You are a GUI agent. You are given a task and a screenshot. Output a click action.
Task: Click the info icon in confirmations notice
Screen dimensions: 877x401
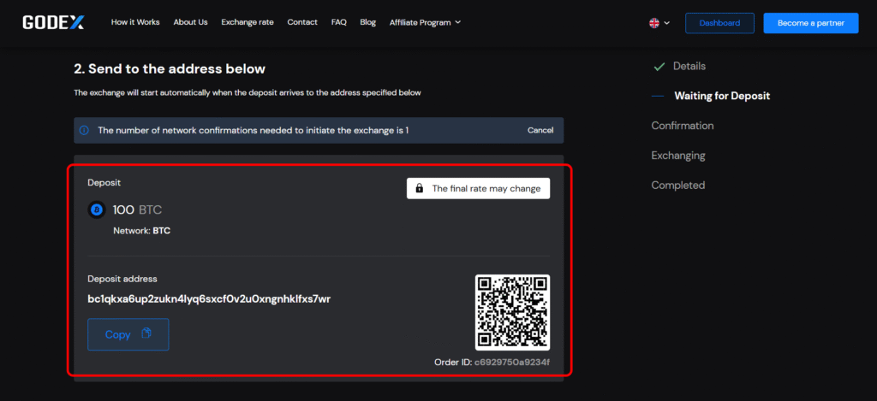pos(84,130)
